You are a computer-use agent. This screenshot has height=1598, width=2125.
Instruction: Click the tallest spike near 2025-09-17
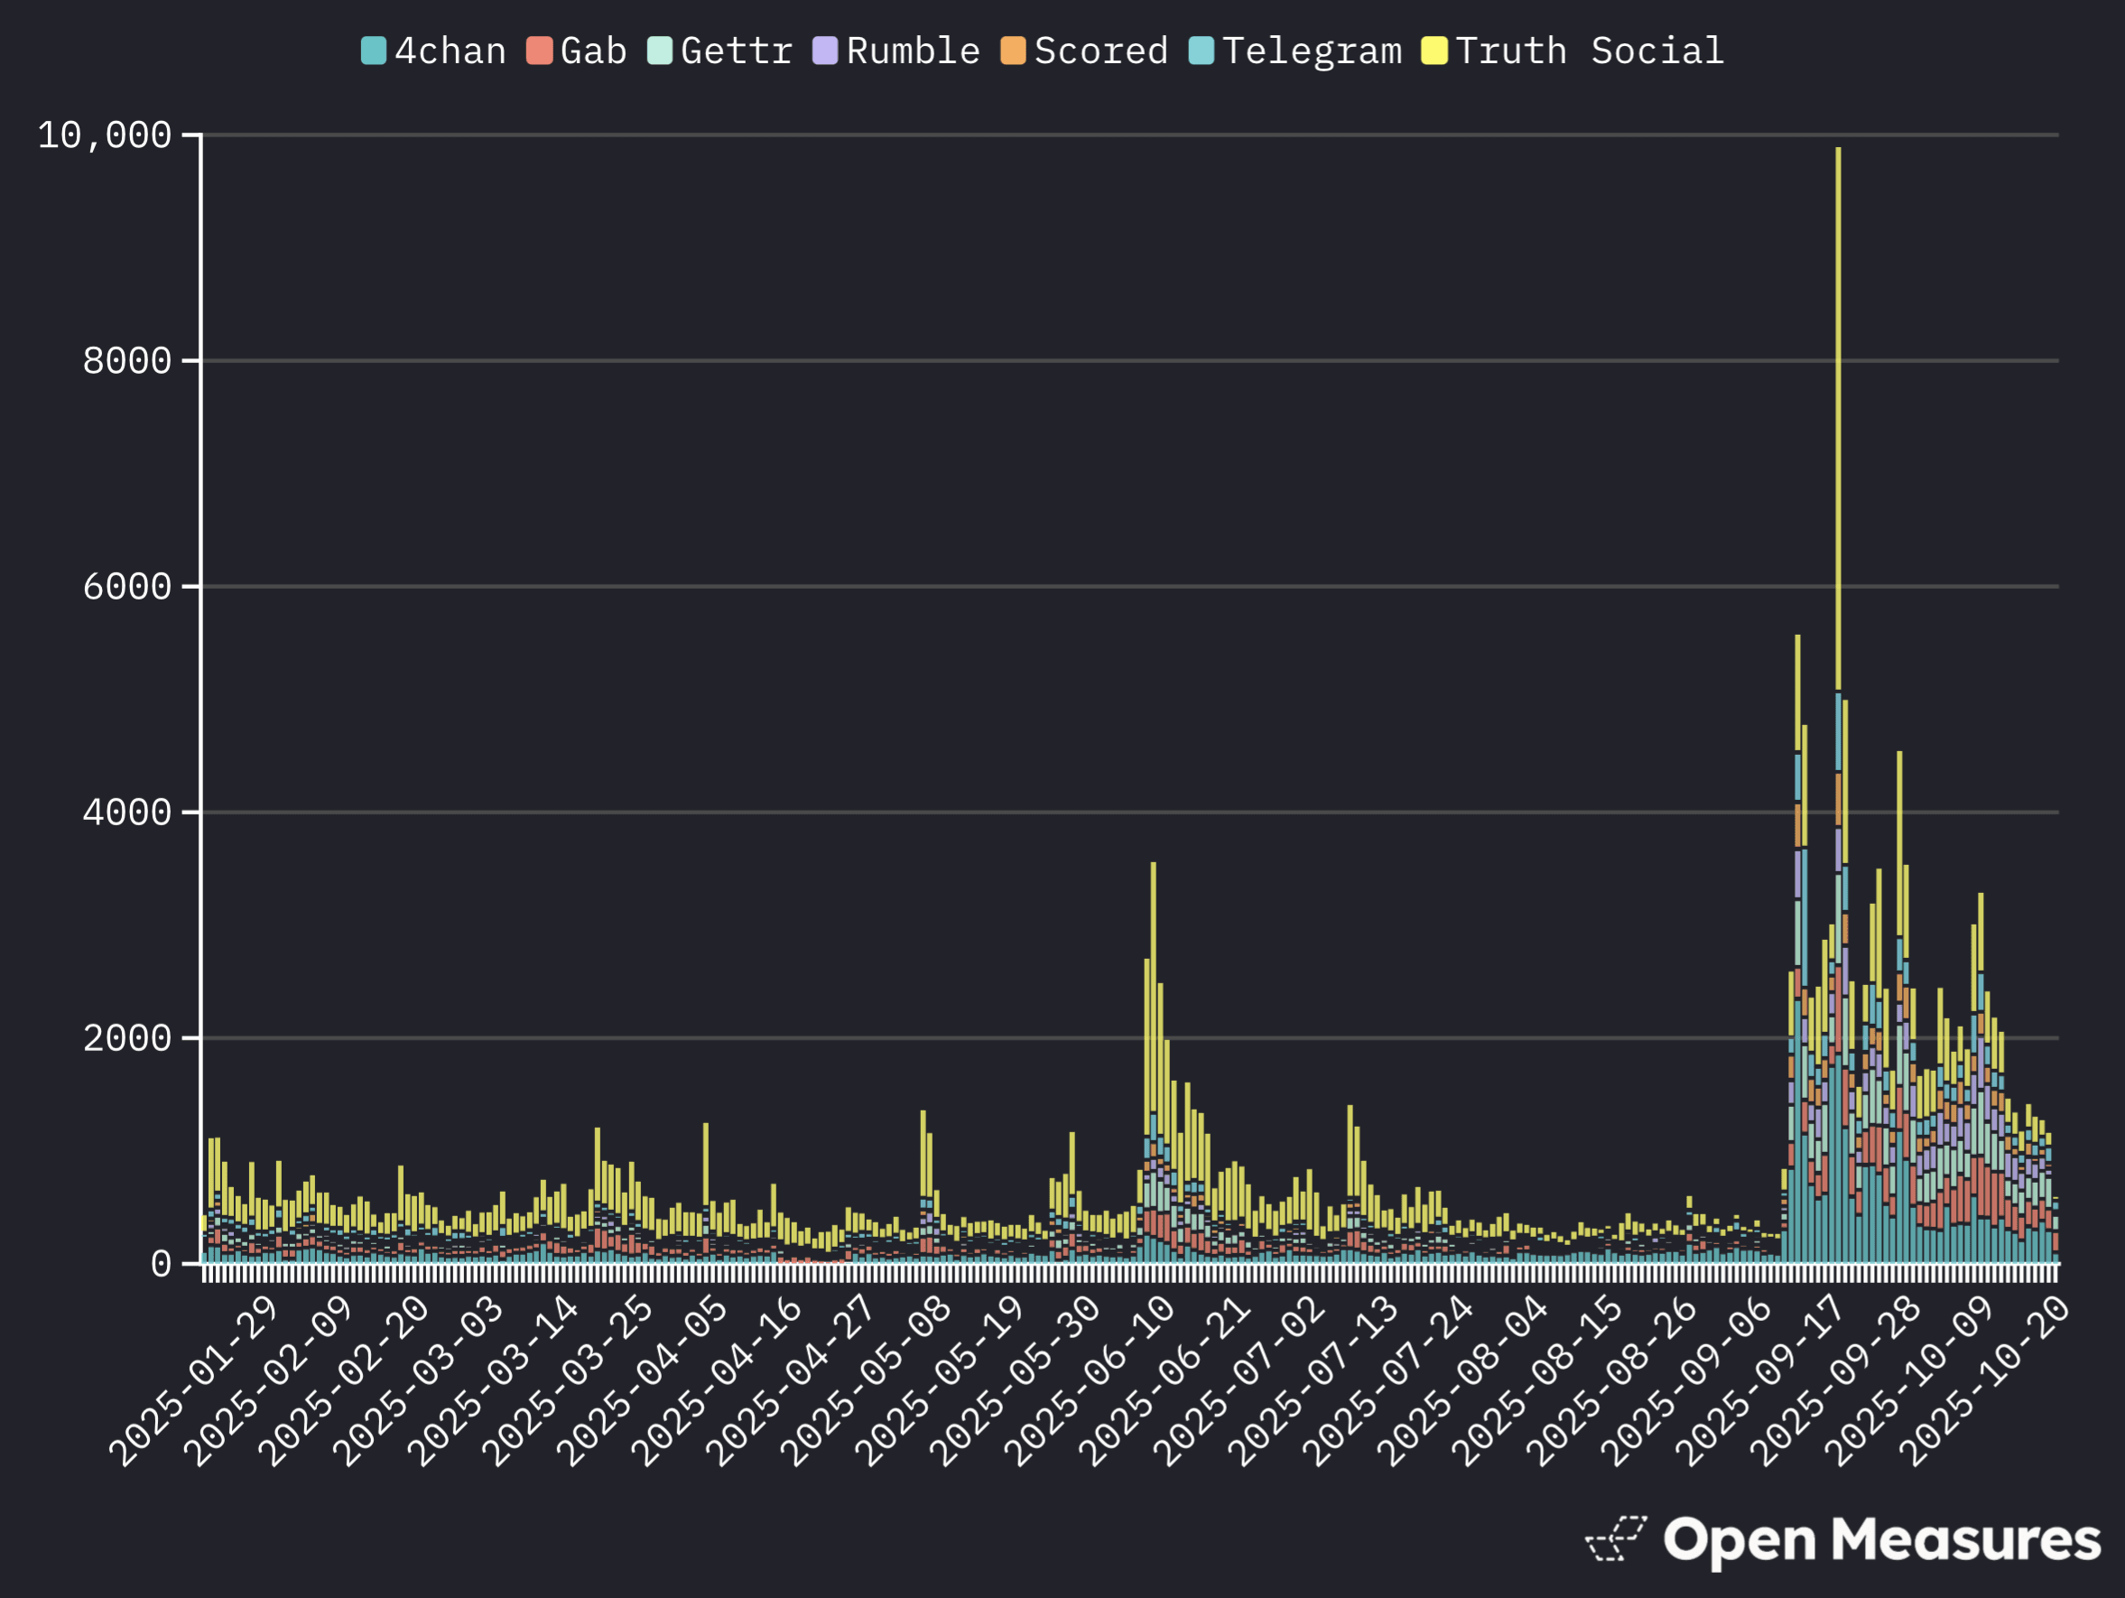[1838, 385]
